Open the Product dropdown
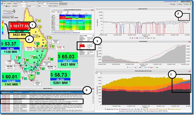The width and height of the screenshot is (194, 115). pyautogui.click(x=22, y=4)
